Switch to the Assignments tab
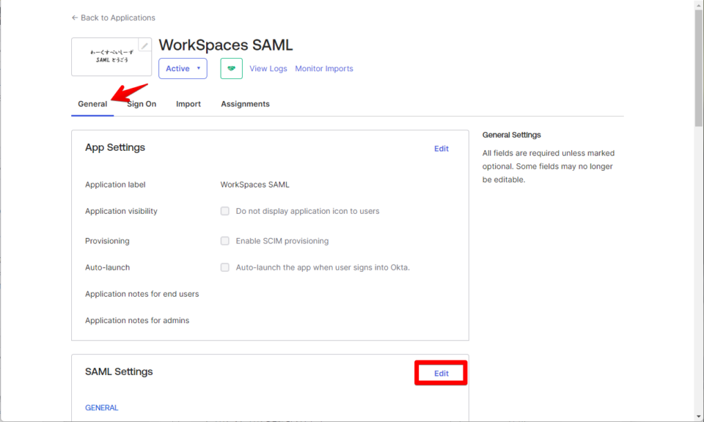 coord(244,103)
